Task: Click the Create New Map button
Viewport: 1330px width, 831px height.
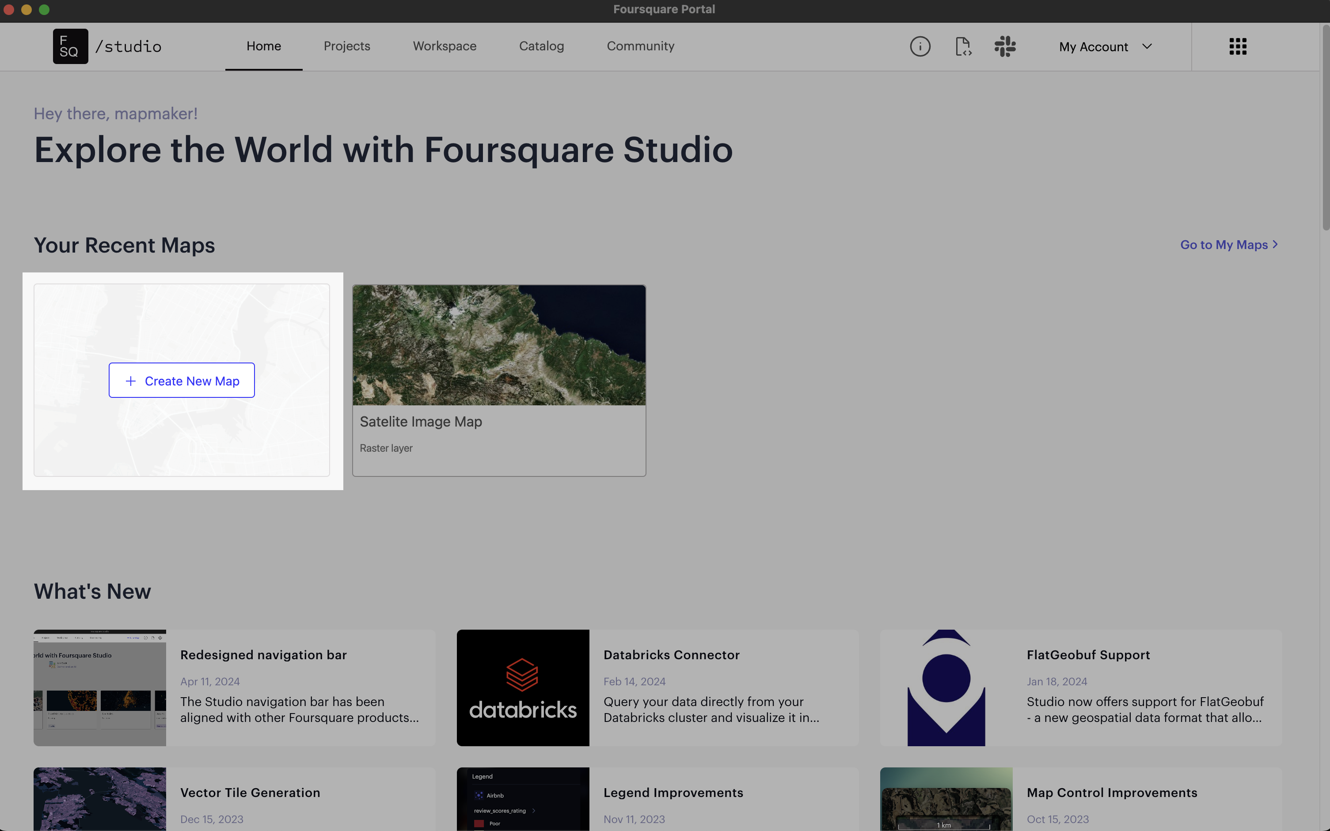Action: click(182, 380)
